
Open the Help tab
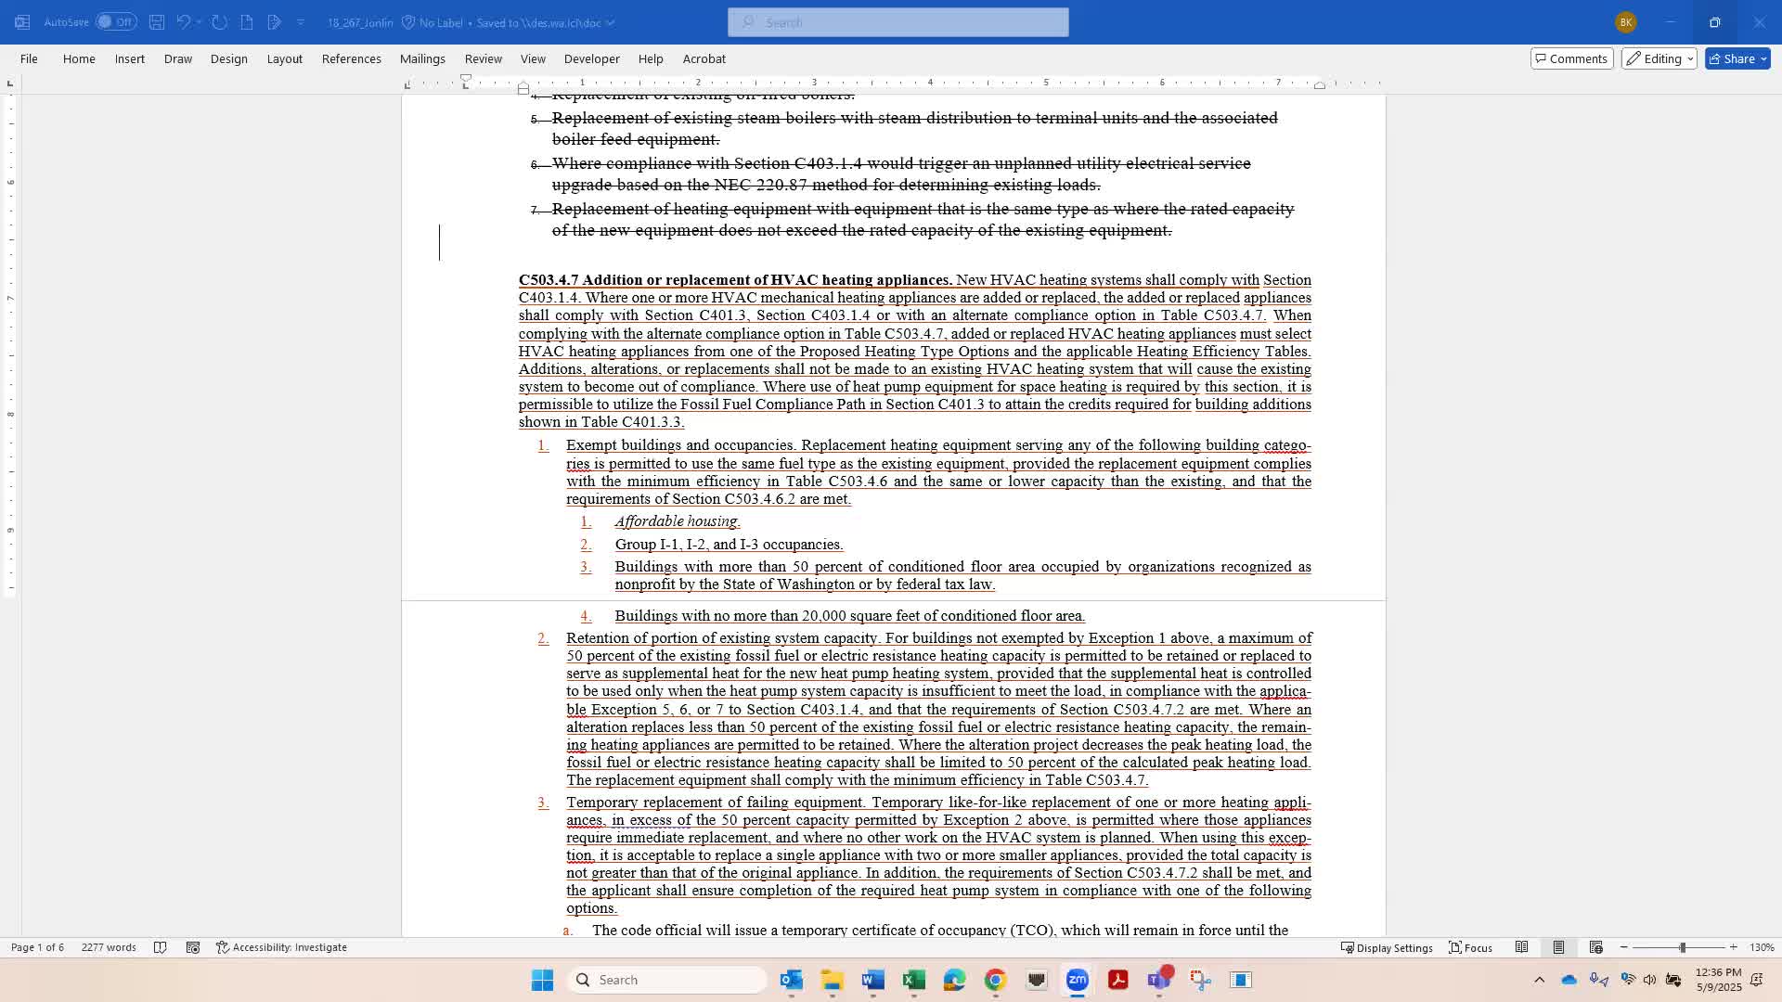(651, 58)
